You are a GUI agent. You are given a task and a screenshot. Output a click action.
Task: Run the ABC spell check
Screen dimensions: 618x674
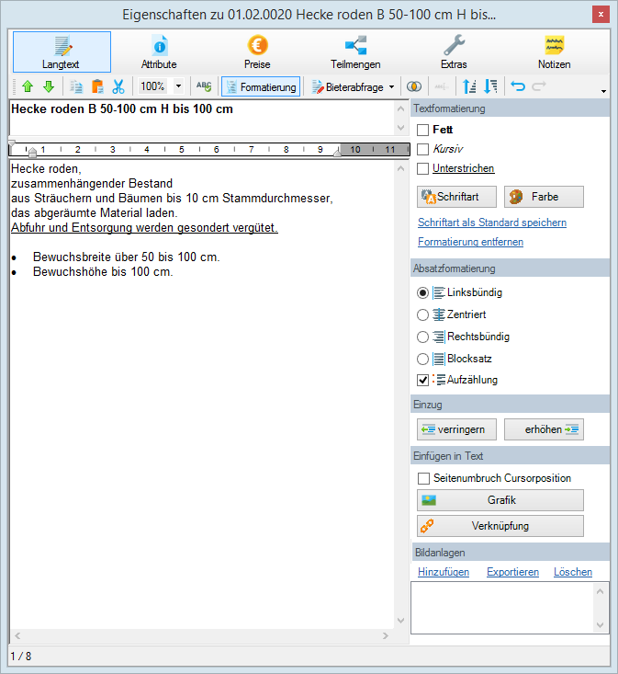coord(204,86)
